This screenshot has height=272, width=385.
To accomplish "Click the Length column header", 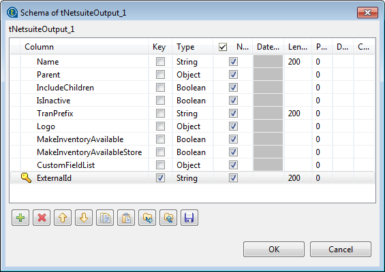I will [x=298, y=47].
